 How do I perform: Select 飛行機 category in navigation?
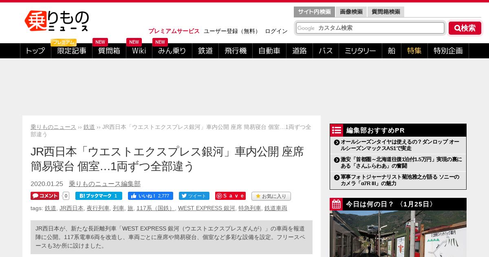tap(236, 51)
